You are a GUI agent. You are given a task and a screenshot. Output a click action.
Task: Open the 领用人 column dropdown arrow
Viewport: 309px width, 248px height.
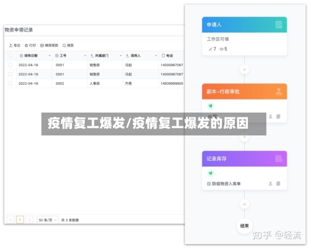click(x=156, y=56)
